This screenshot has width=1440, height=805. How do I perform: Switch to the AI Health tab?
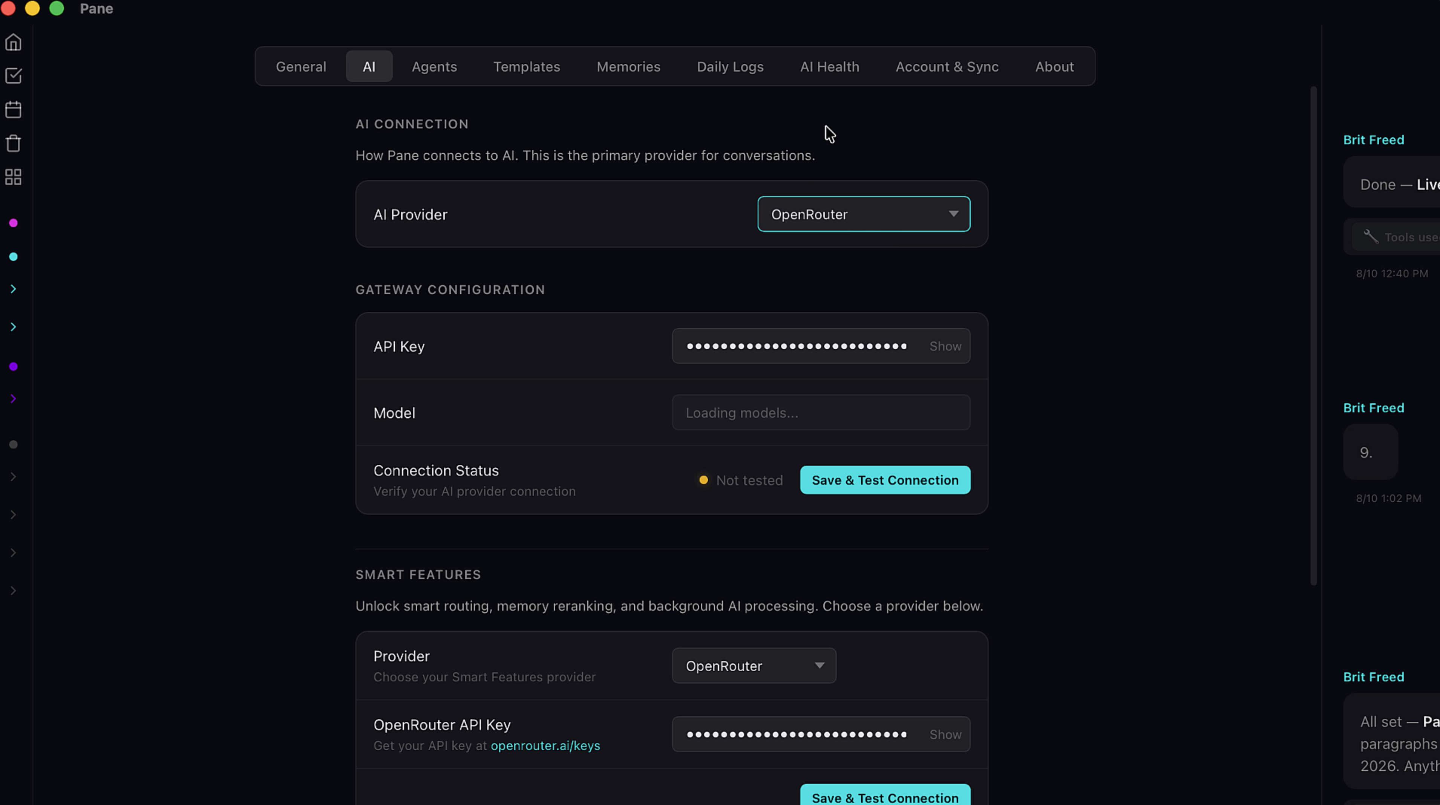click(x=830, y=67)
